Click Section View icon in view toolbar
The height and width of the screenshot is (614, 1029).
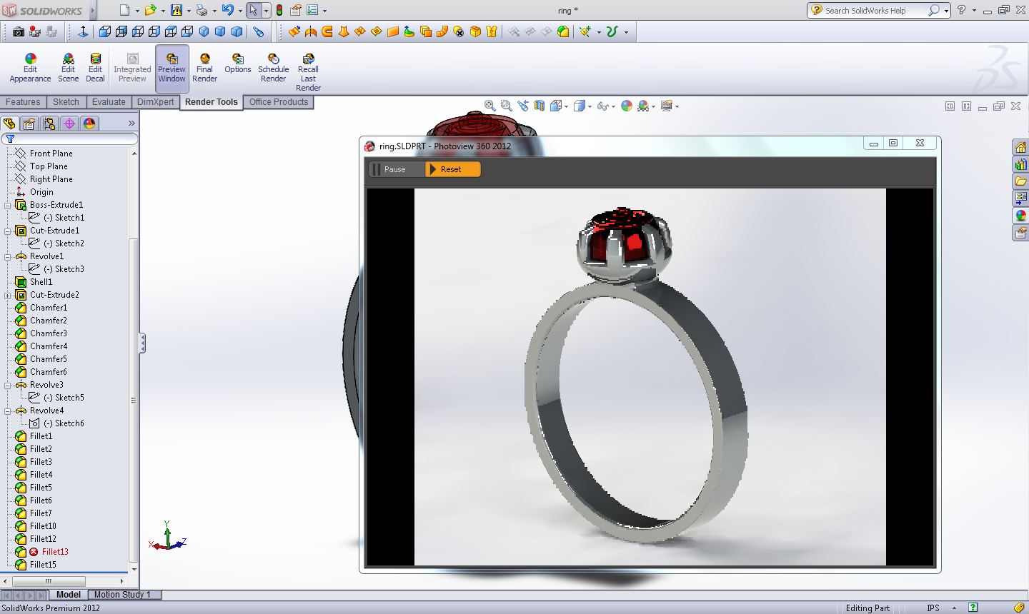(540, 106)
